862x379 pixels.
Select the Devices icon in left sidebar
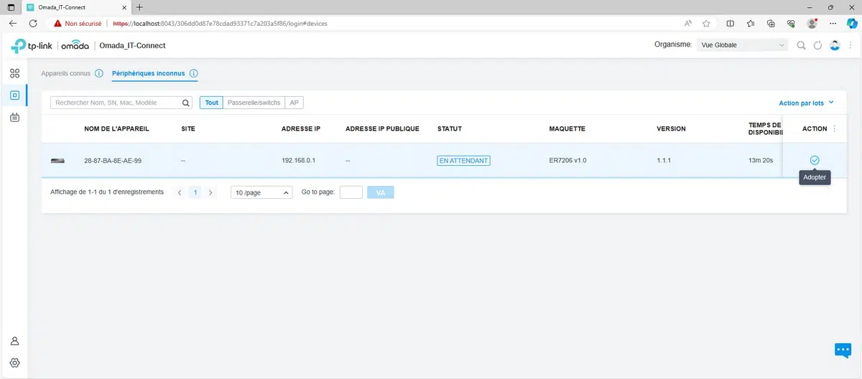(14, 95)
